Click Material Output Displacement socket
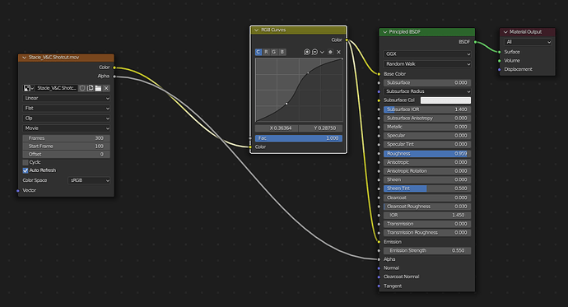 point(500,69)
